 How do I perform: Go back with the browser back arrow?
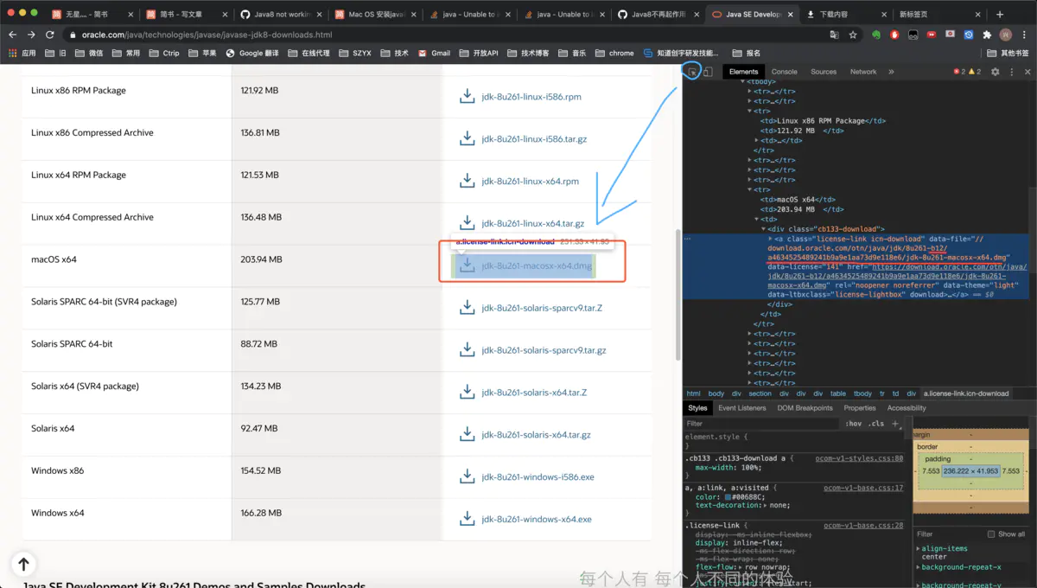point(12,35)
